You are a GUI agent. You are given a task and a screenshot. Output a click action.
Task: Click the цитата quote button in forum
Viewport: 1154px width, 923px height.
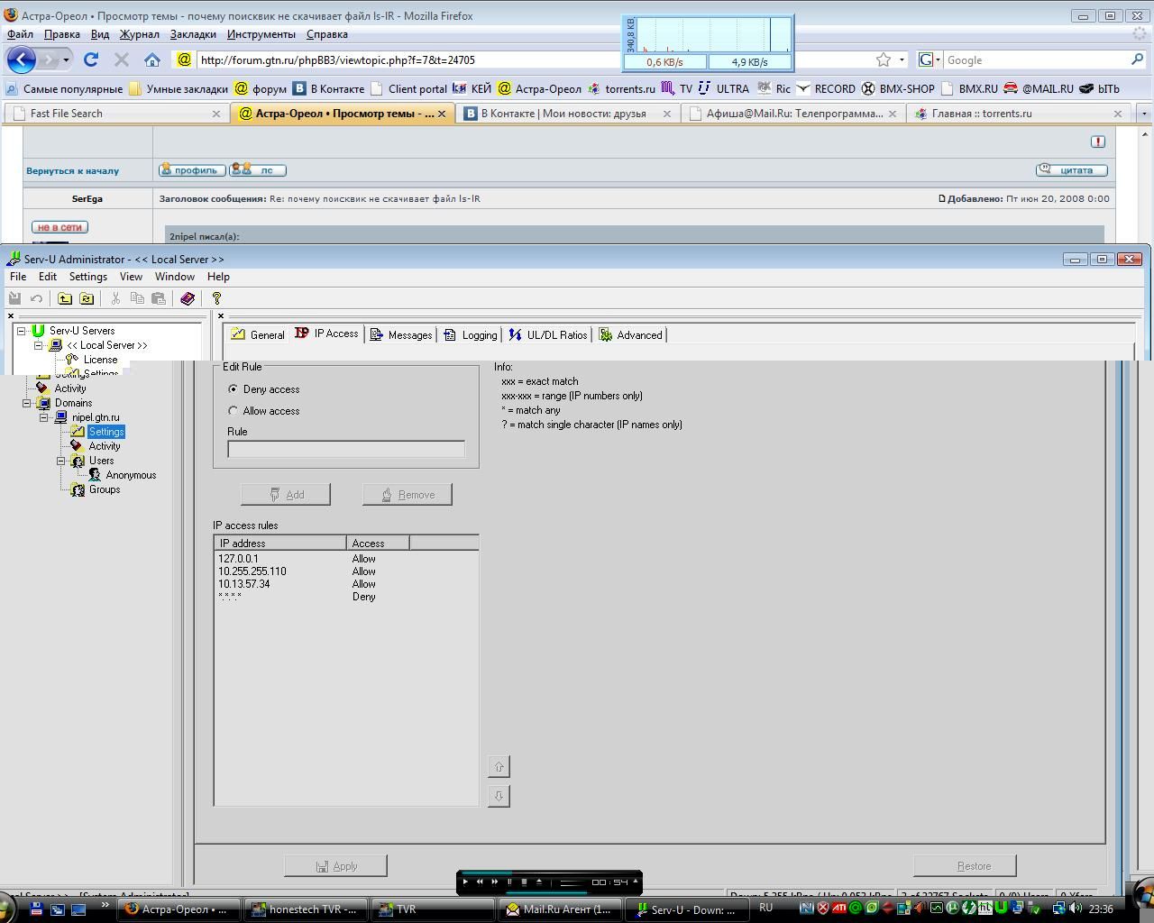(1072, 169)
